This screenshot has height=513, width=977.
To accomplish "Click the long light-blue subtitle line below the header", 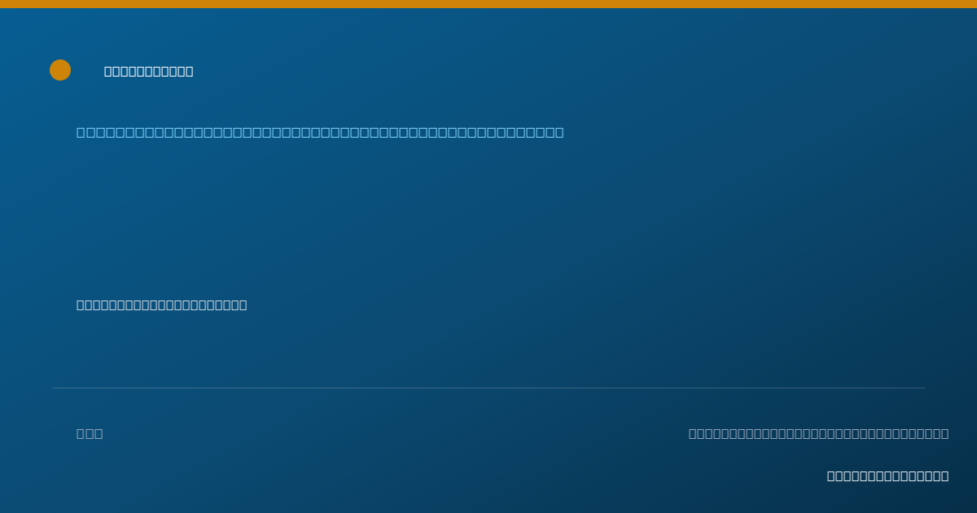I will click(320, 133).
